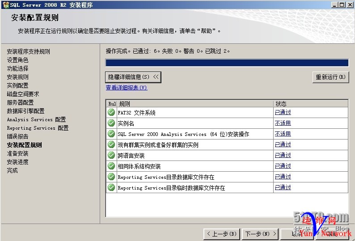Image resolution: width=355 pixels, height=241 pixels.
Task: Select 设置角色 step in sidebar
Action: (x=17, y=60)
